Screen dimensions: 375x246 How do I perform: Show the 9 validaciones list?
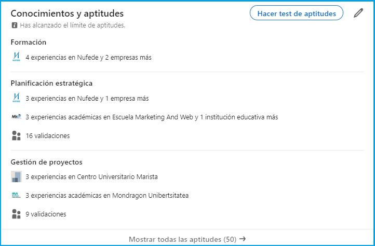tap(46, 214)
